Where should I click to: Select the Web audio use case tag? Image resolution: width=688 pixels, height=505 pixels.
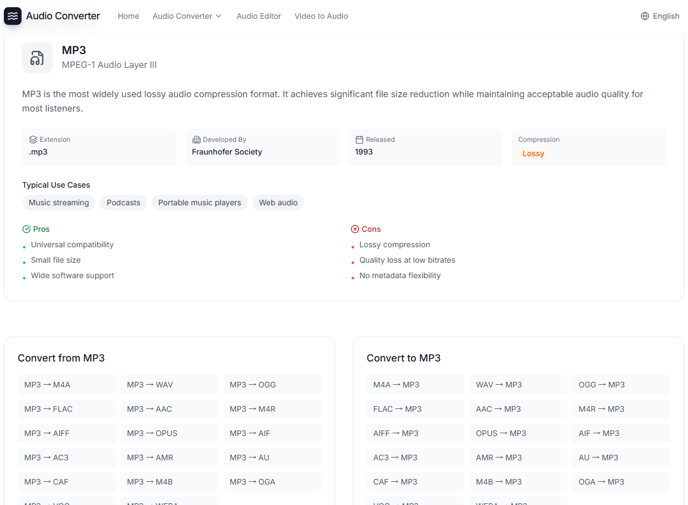coord(278,203)
